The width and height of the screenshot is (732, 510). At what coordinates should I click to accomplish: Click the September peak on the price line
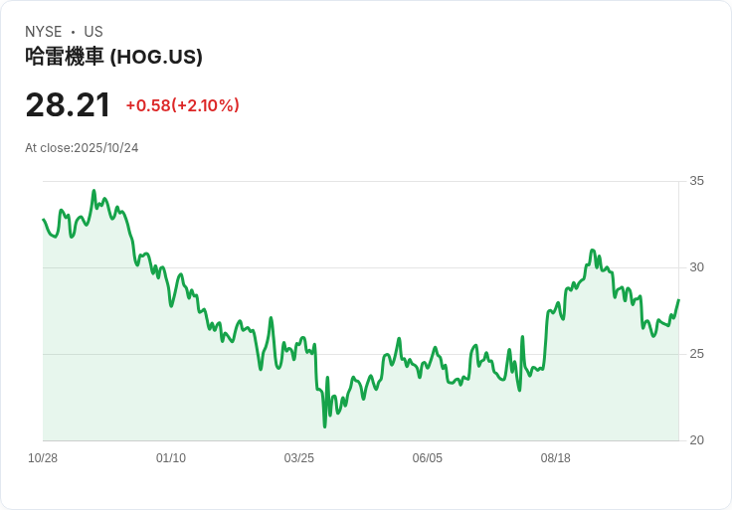pos(593,251)
